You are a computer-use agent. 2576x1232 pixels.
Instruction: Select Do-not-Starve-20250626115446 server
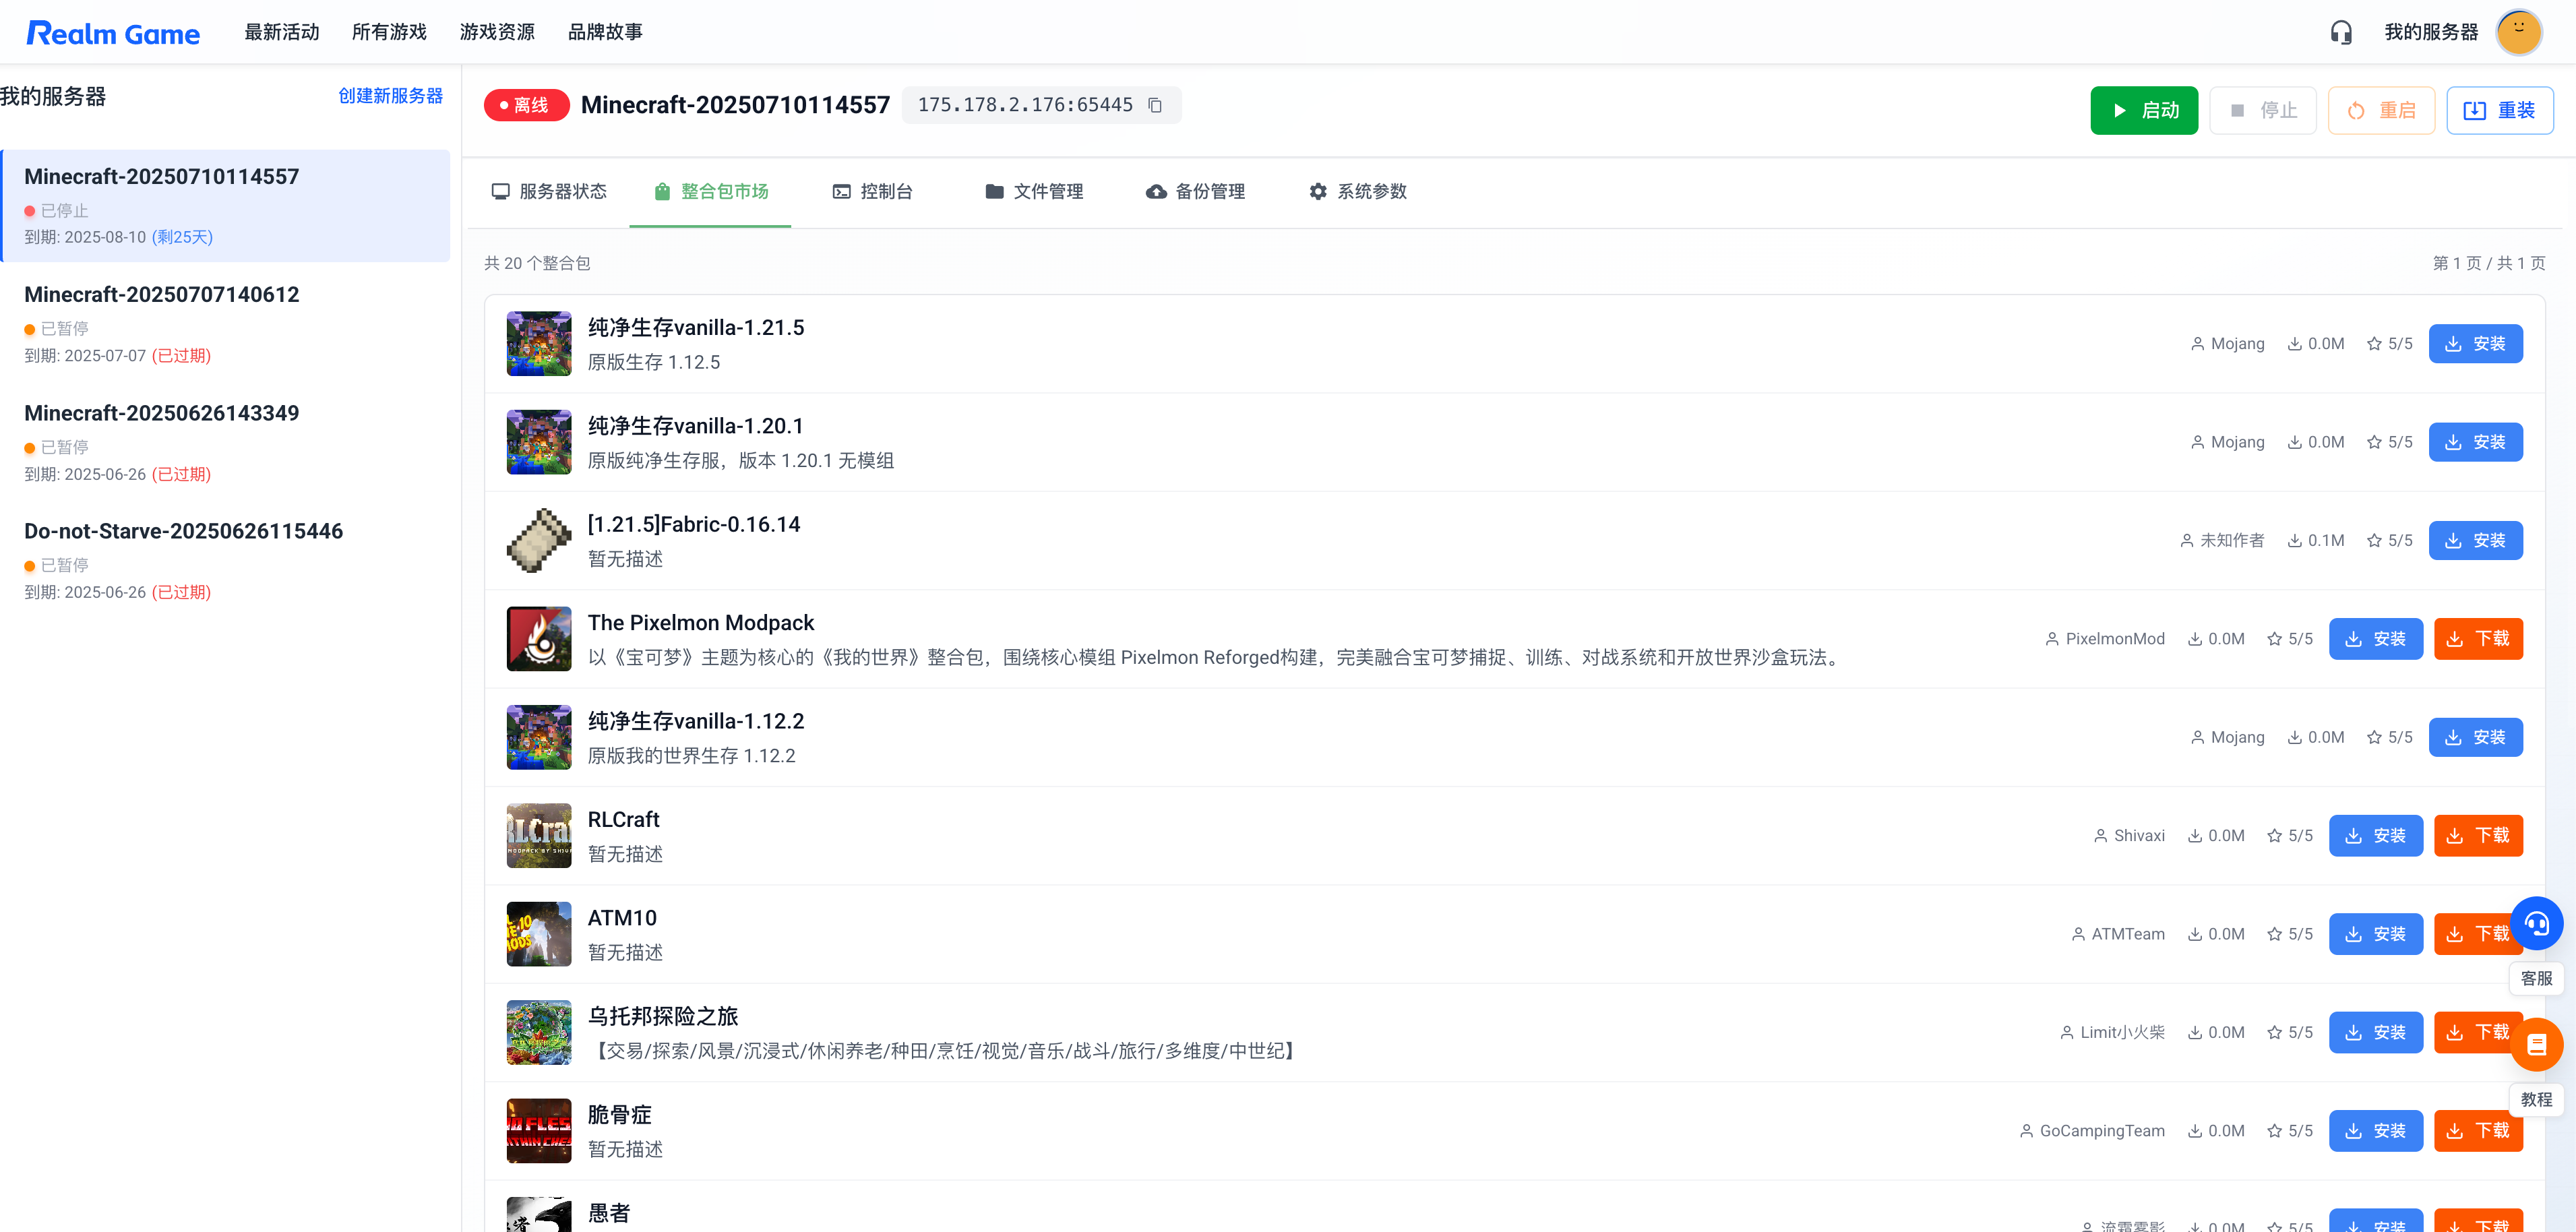tap(184, 531)
